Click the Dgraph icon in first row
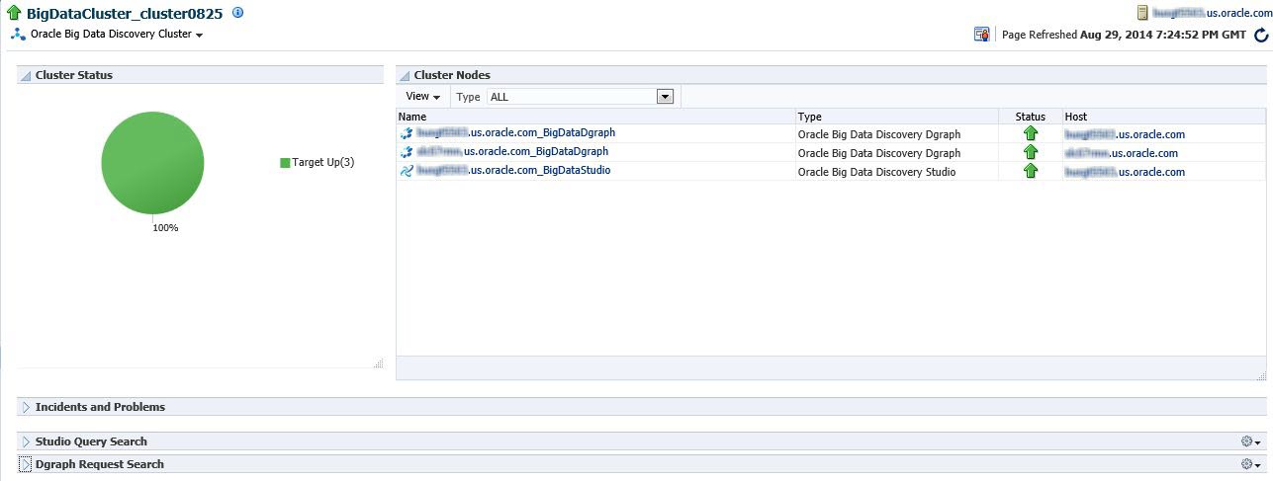 click(406, 133)
